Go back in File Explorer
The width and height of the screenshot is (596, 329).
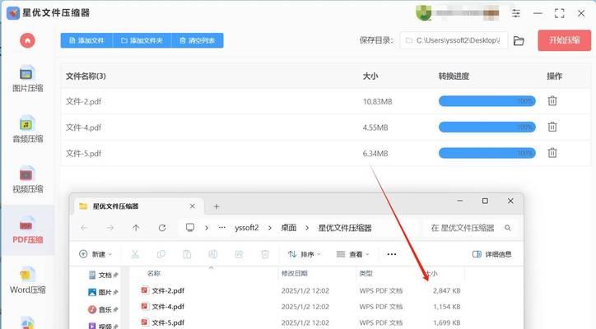click(x=85, y=228)
